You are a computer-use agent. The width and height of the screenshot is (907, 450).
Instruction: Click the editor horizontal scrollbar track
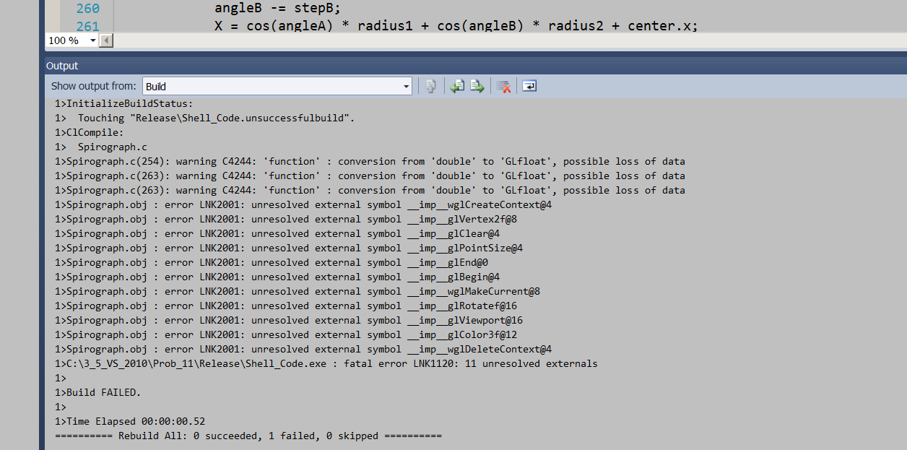coord(505,40)
